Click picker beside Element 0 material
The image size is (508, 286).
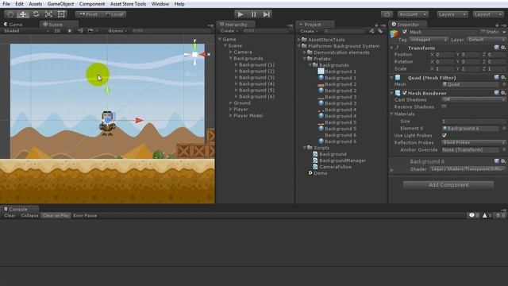[x=504, y=129]
